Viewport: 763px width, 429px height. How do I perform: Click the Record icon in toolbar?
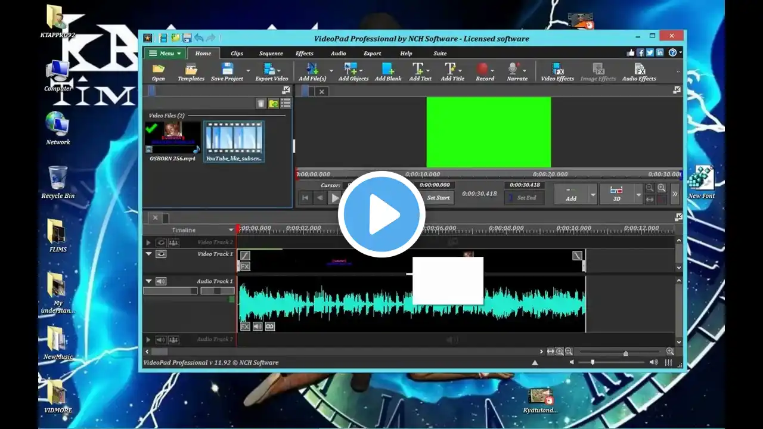[x=483, y=70]
